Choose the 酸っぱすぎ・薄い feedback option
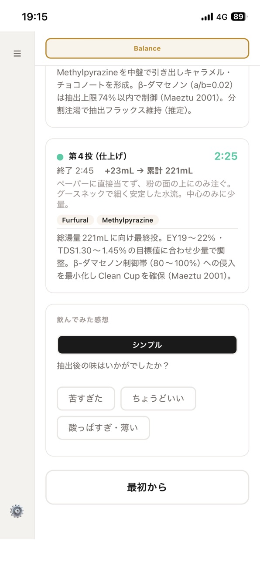260x562 pixels. tap(103, 428)
